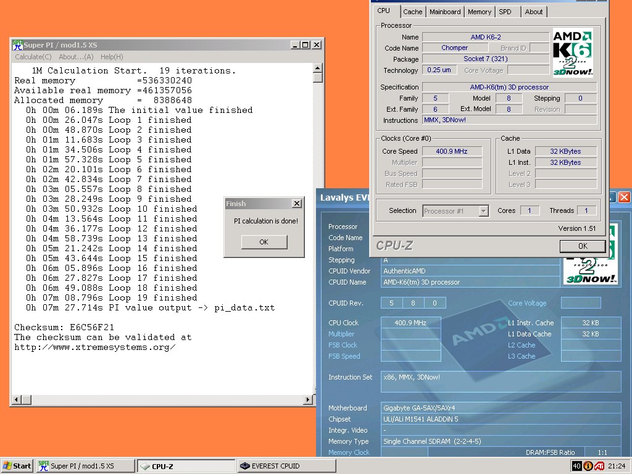Image resolution: width=632 pixels, height=474 pixels.
Task: Click the xtremesystems.org URL text
Action: click(x=94, y=347)
